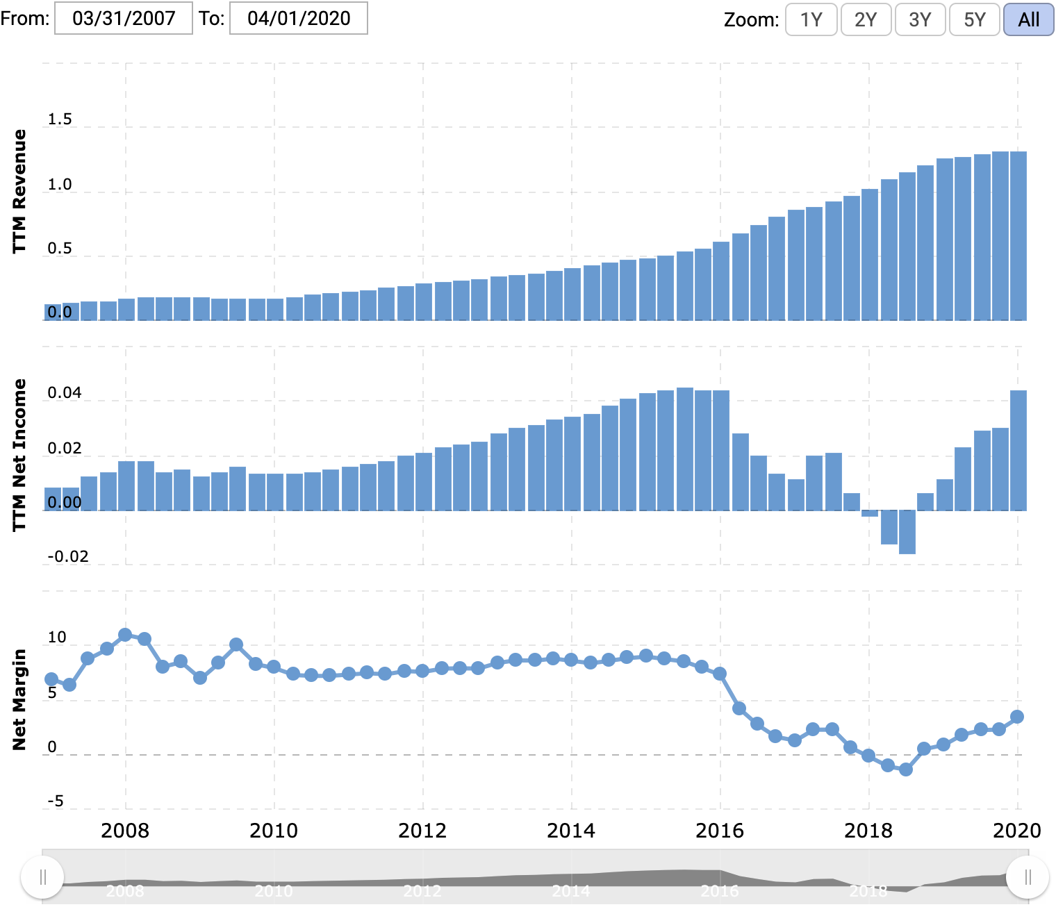Viewport: 1056px width, 907px height.
Task: Click the -0.02 net income axis value
Action: (68, 556)
